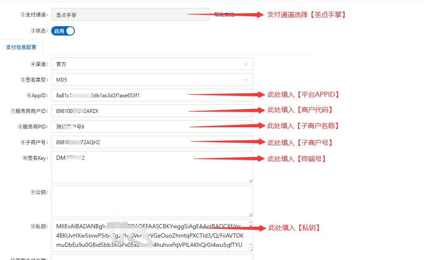Click the chevron arrow in 渠道 field
Screen dimensions: 424x260
246,64
